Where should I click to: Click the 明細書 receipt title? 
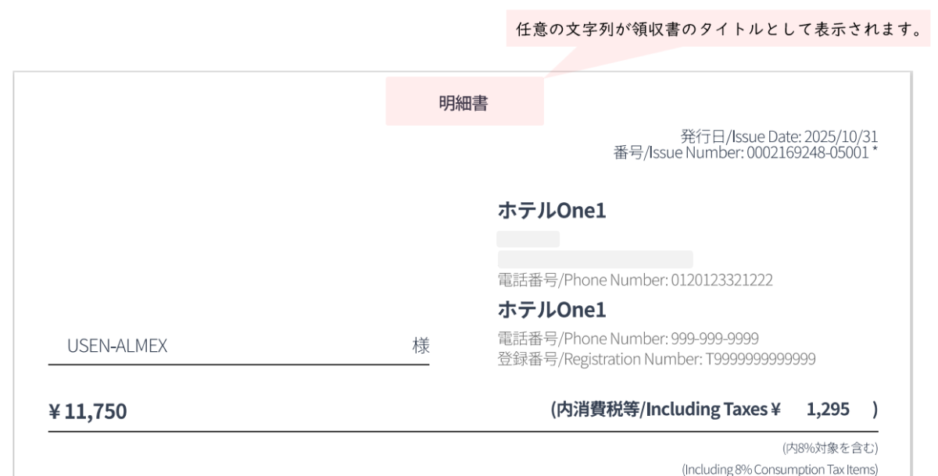[x=464, y=104]
